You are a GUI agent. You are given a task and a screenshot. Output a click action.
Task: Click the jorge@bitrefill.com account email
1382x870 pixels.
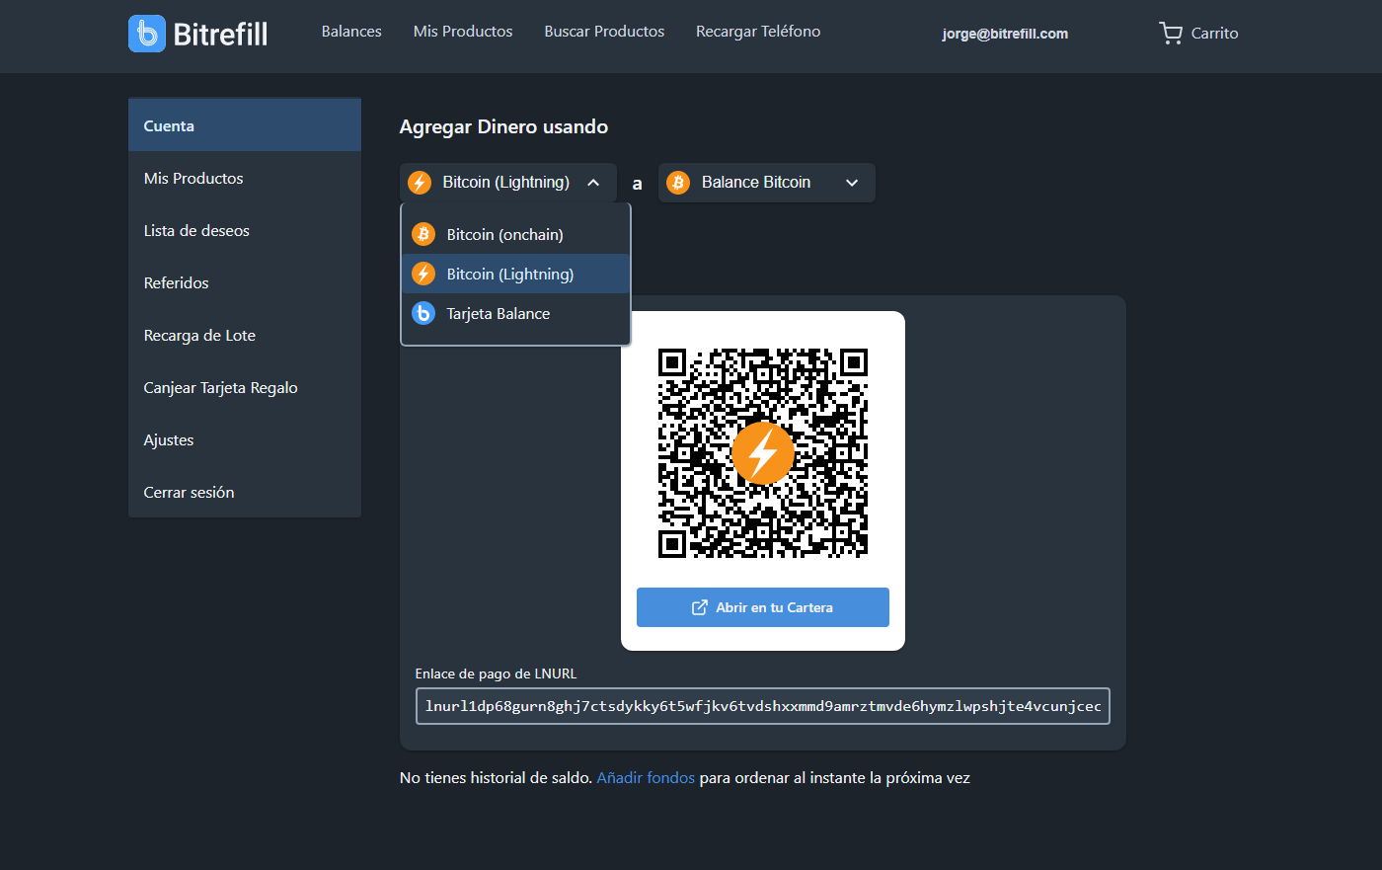(1005, 34)
